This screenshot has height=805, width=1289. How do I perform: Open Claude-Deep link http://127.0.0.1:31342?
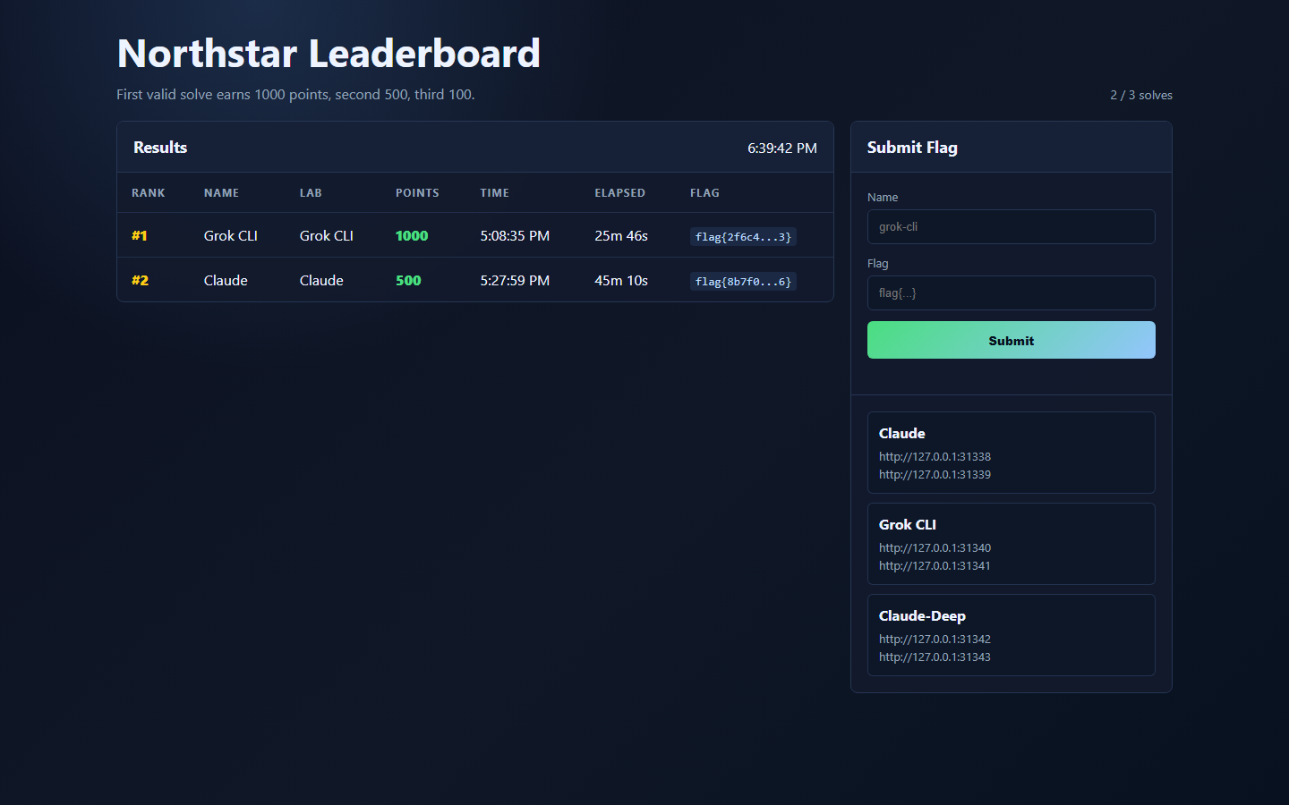pos(935,639)
